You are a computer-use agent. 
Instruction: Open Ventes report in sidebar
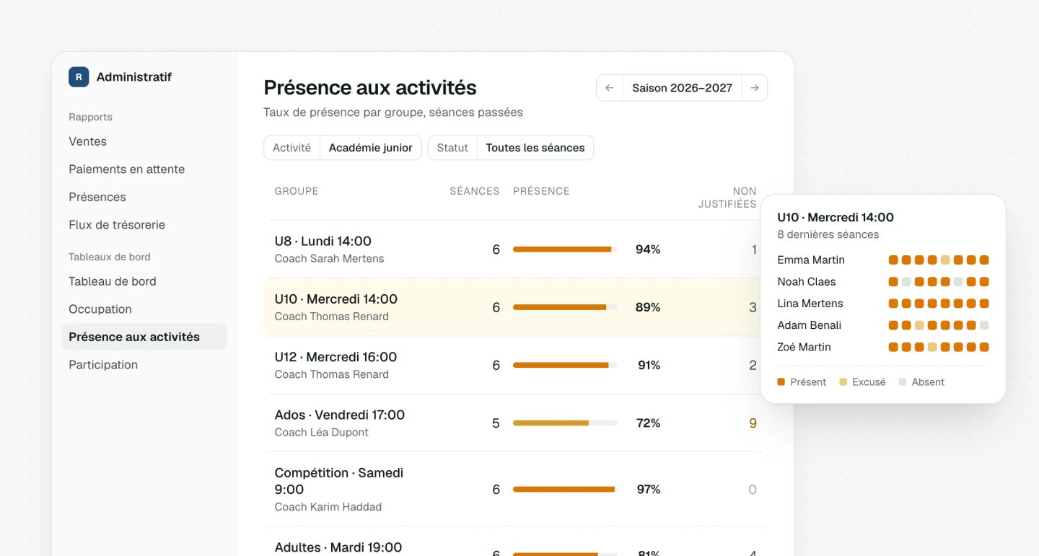[x=87, y=141]
